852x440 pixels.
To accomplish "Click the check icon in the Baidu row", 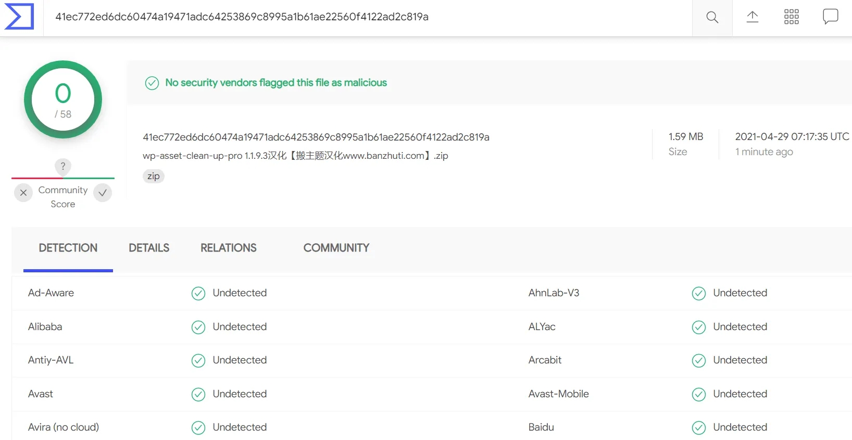I will [x=699, y=428].
